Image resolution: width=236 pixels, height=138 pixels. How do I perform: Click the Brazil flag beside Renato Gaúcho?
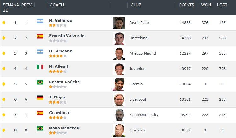pyautogui.click(x=40, y=82)
